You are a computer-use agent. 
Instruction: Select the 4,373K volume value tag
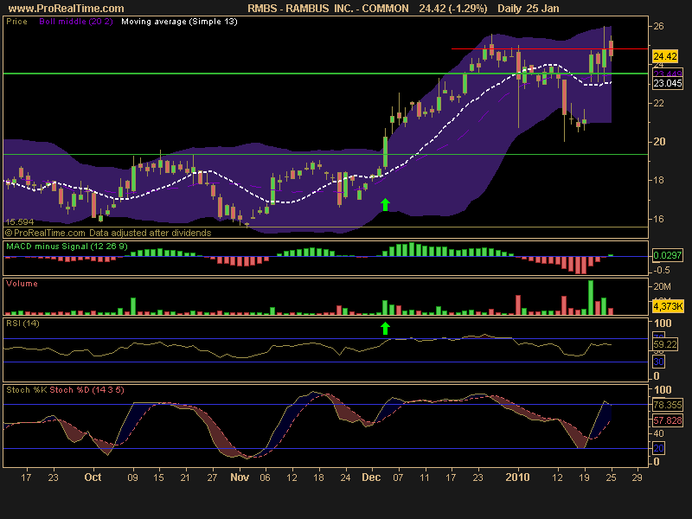(x=668, y=306)
